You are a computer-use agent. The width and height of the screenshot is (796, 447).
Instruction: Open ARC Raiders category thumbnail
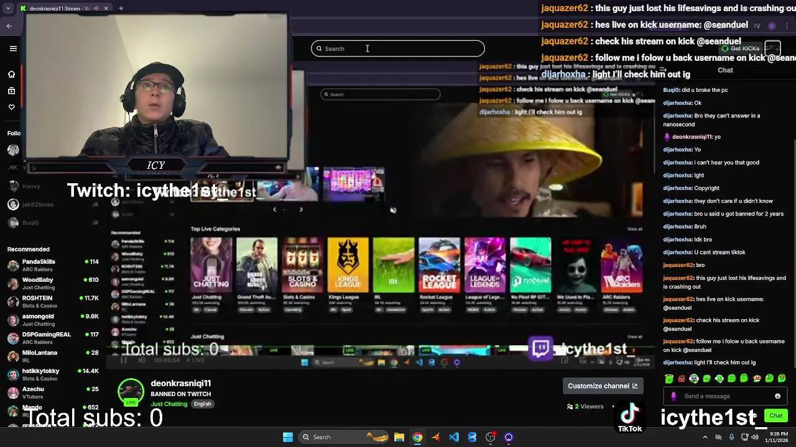(x=621, y=264)
